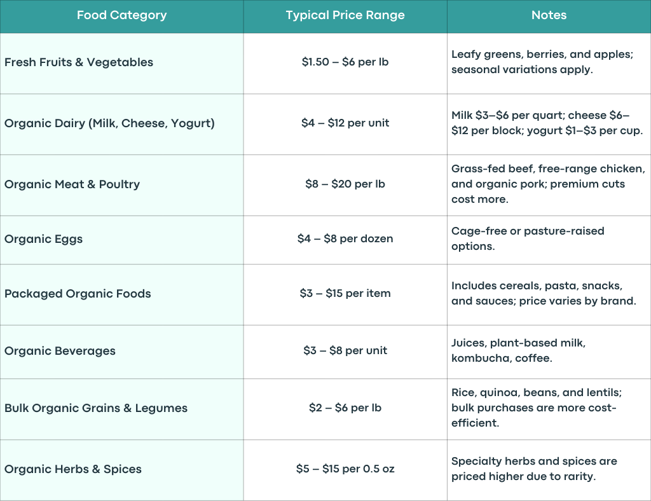Click the Organic Beverages category cell
The height and width of the screenshot is (501, 651).
tap(121, 352)
